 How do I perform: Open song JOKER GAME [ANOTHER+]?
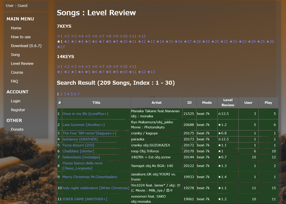click(85, 199)
